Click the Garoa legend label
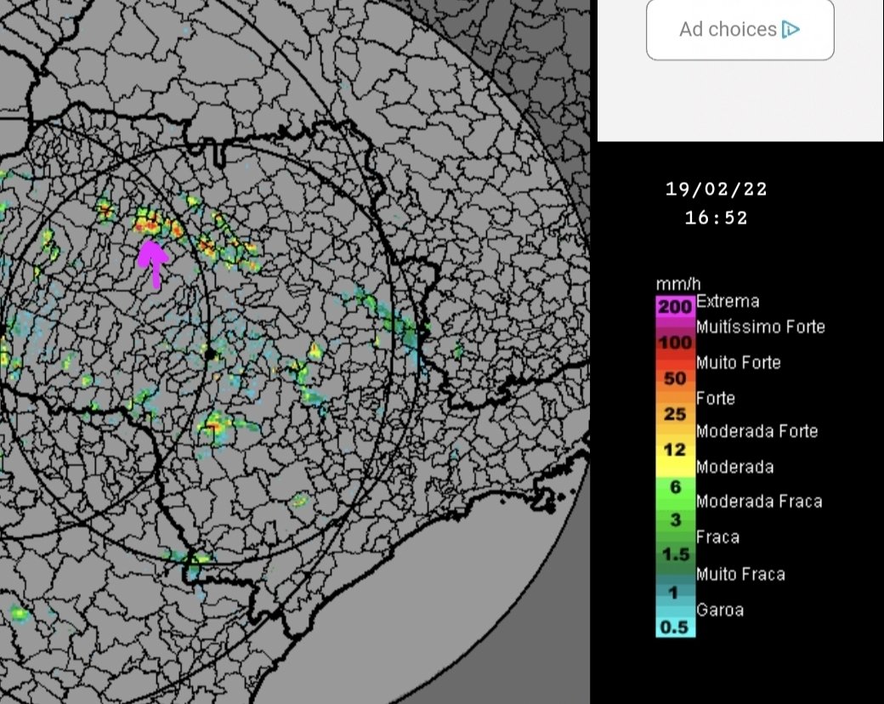The width and height of the screenshot is (884, 704). [720, 610]
